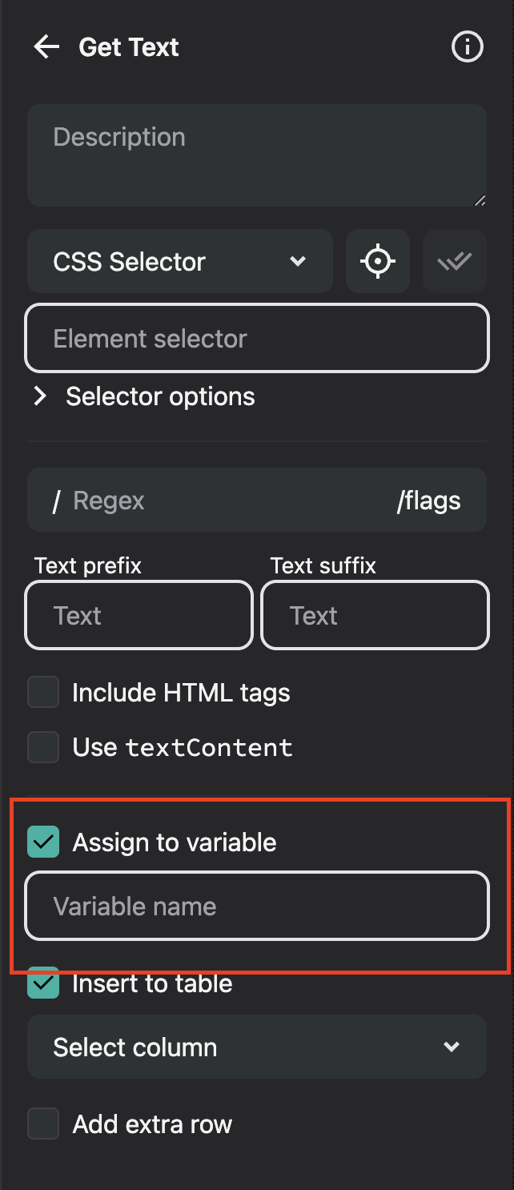Click the back arrow beside Get Text
Screen dimensions: 514x1190
(46, 47)
